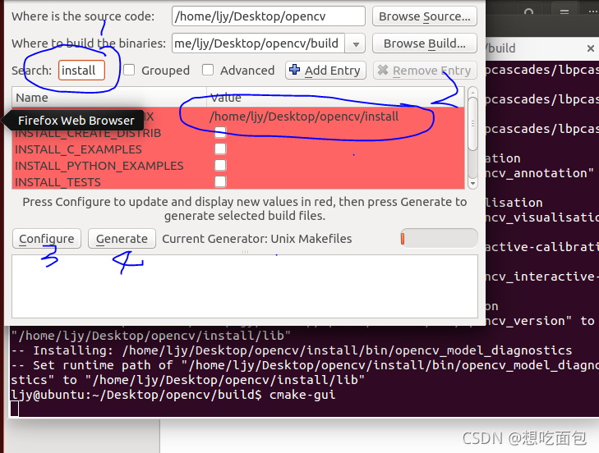
Task: Select the INSTALL_TESTS row name
Action: [x=58, y=182]
